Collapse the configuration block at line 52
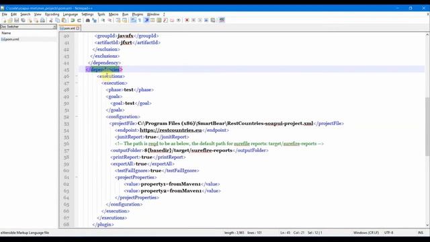The image size is (430, 242). [77, 116]
